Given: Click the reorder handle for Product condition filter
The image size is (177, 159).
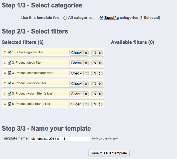Looking at the screenshot, I should (5, 83).
